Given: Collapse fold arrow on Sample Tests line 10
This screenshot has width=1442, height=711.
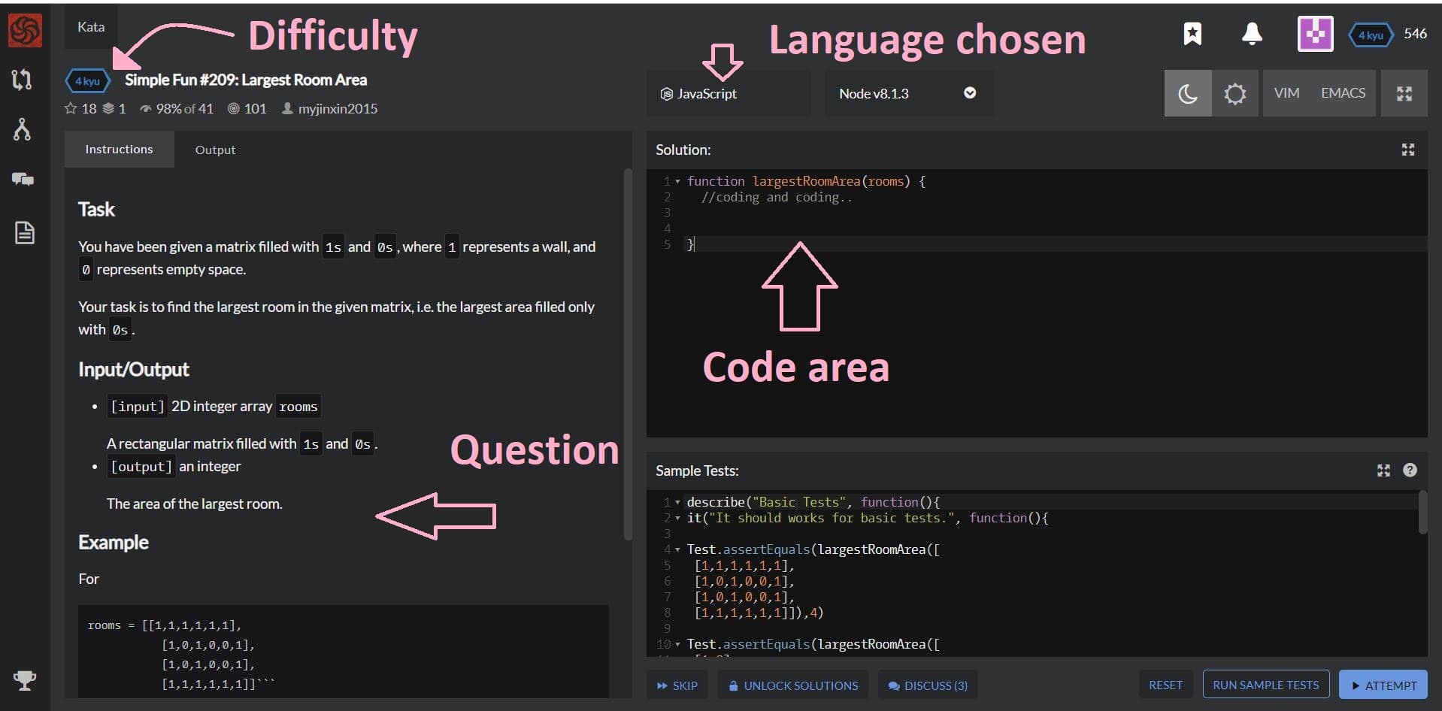Looking at the screenshot, I should pos(677,644).
